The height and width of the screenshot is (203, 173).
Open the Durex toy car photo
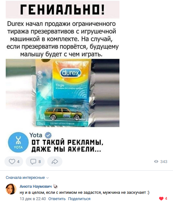[x=63, y=93]
